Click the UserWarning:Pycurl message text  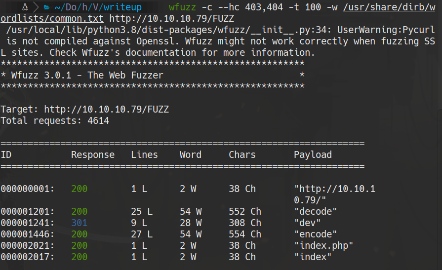386,30
